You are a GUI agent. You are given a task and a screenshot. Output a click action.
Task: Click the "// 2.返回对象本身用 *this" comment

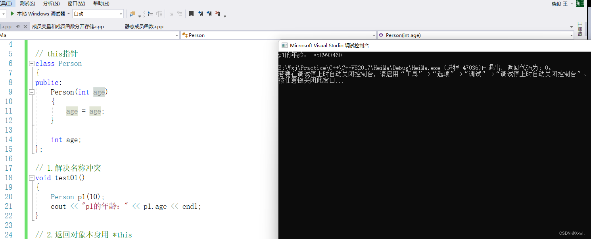[x=84, y=235]
